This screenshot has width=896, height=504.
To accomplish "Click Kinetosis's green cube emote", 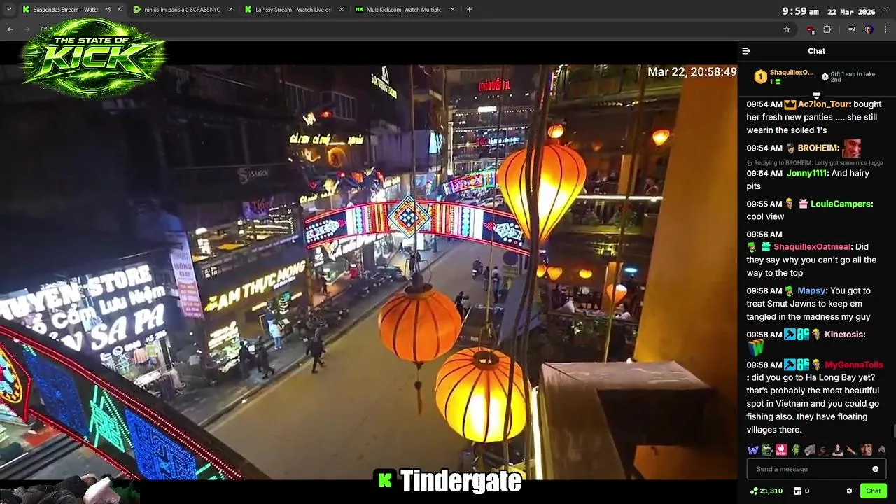I will (755, 348).
